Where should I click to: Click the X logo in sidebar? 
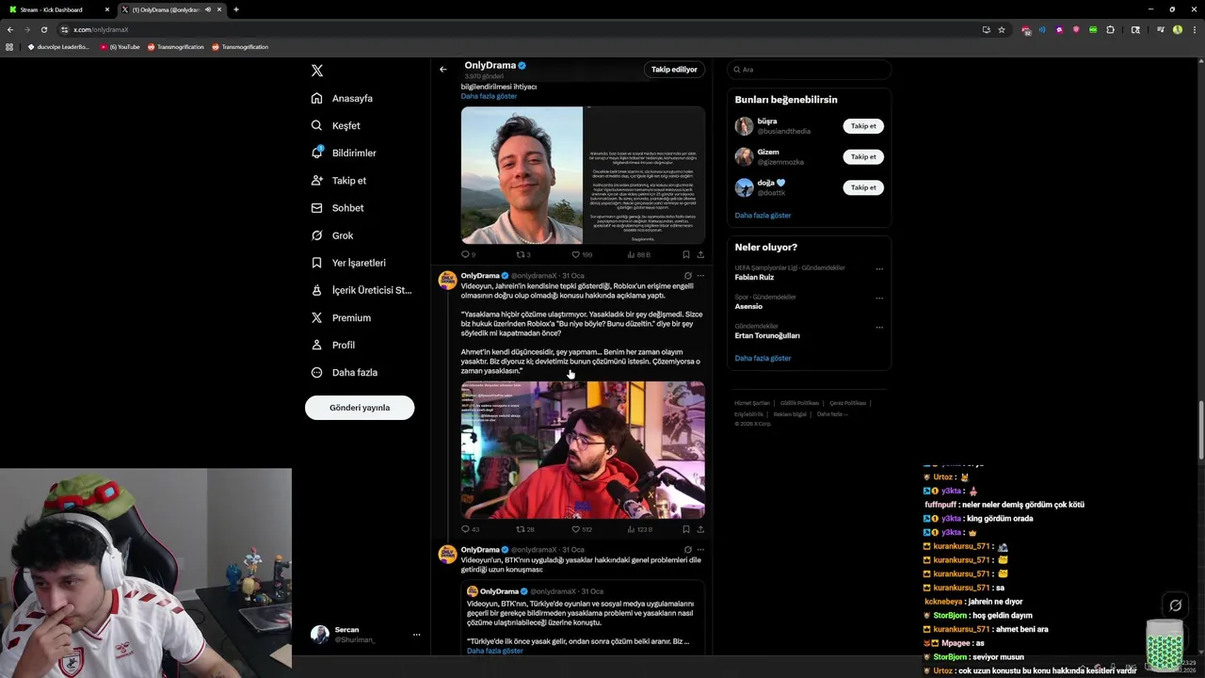317,71
